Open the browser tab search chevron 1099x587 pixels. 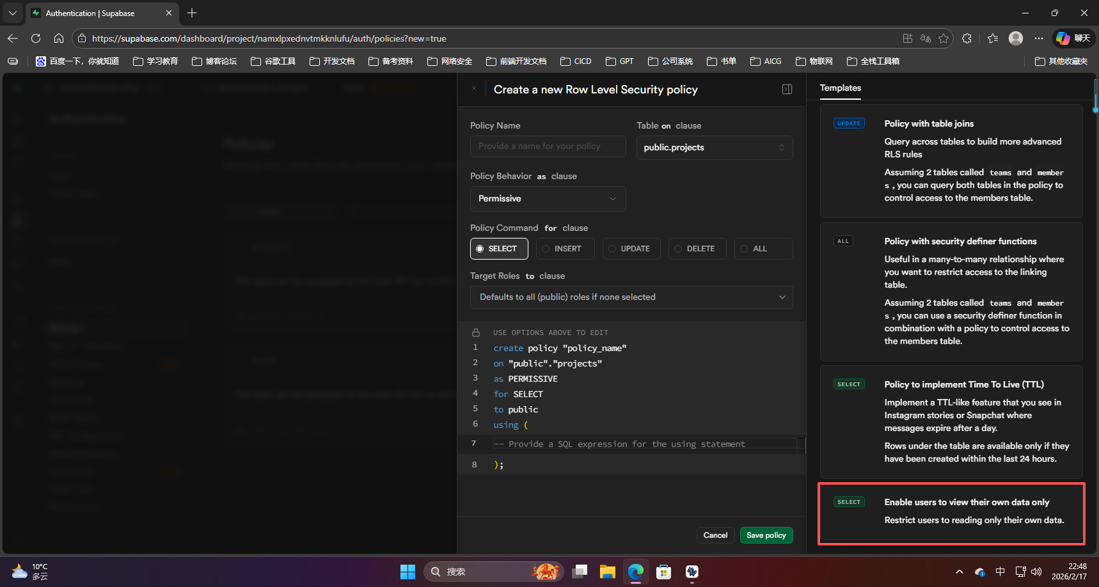[13, 13]
